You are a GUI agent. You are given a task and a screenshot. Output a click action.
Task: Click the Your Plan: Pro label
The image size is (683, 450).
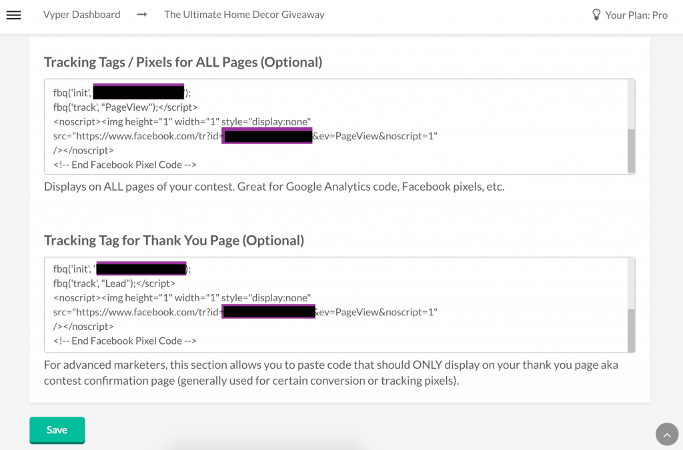[x=636, y=15]
